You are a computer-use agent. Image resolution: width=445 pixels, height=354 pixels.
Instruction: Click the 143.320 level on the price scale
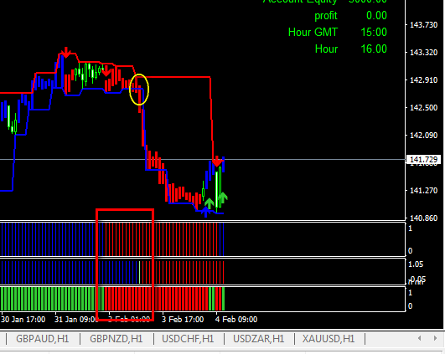point(423,53)
